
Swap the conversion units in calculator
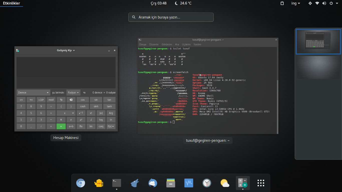(x=84, y=92)
